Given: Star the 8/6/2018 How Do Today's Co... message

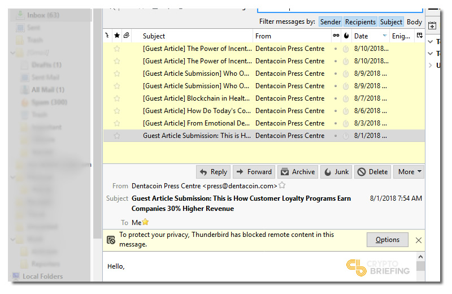Looking at the screenshot, I should [117, 111].
